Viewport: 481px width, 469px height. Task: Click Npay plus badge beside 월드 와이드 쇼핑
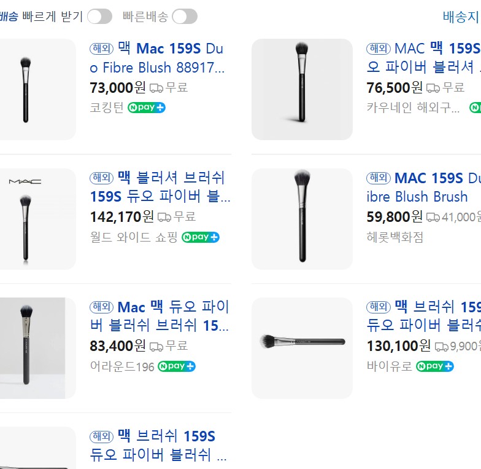tap(201, 237)
